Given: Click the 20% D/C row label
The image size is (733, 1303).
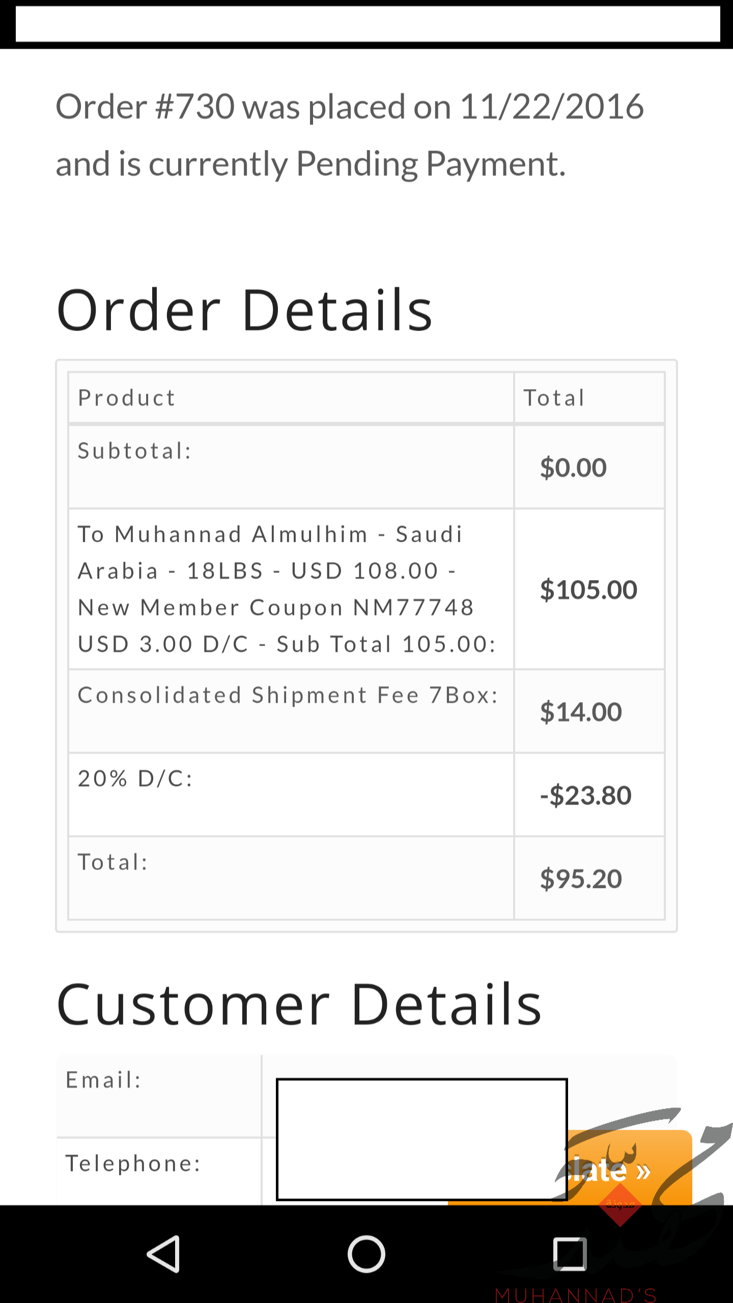Looking at the screenshot, I should (135, 779).
